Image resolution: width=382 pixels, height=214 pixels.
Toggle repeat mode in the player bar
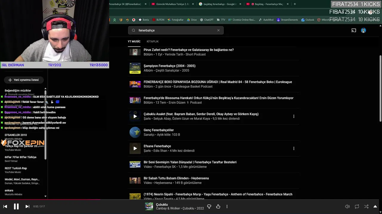point(357,207)
